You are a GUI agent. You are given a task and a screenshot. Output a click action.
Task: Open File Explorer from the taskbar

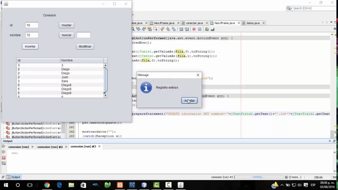(71, 185)
